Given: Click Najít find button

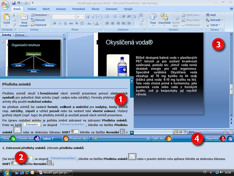Looking at the screenshot, I should [x=211, y=15].
